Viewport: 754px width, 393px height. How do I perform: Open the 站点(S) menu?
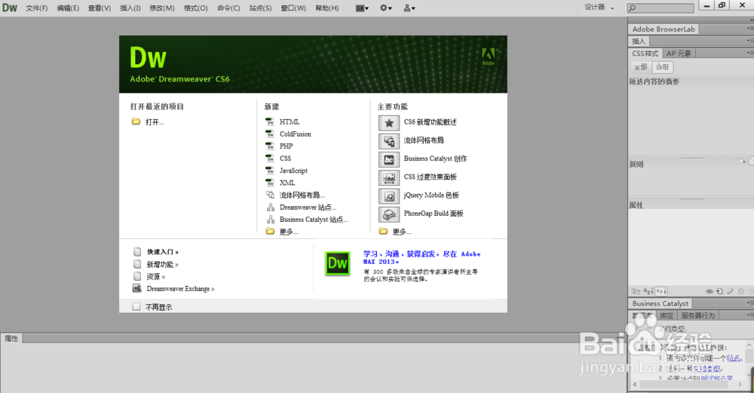pos(260,8)
